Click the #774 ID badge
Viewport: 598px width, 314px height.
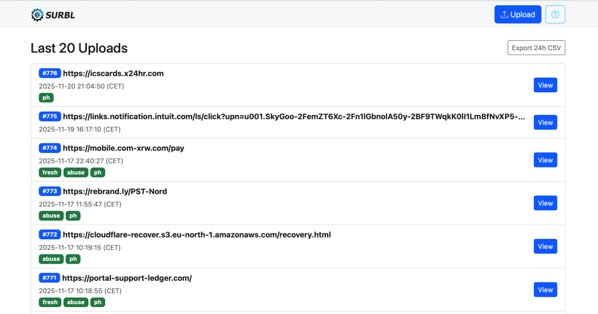(50, 148)
